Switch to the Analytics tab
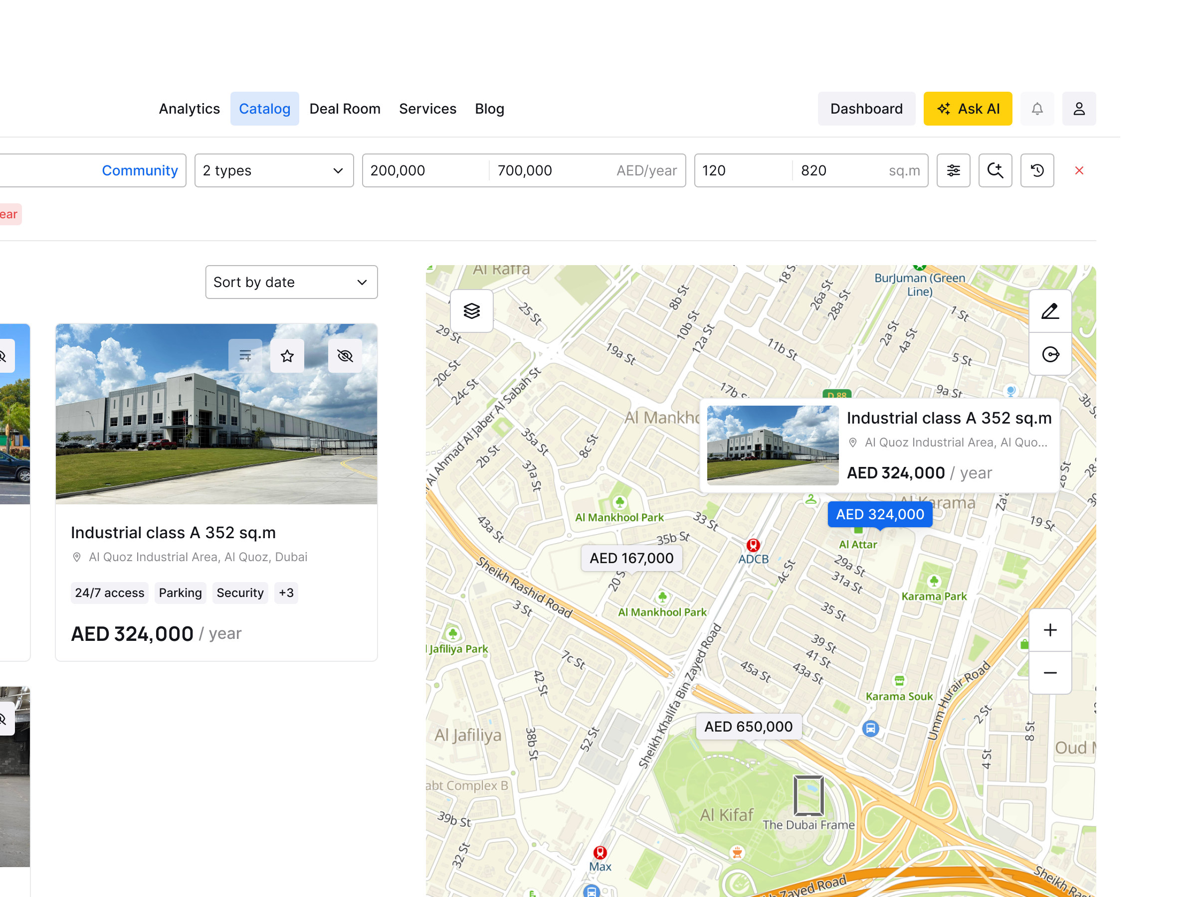This screenshot has height=897, width=1200. [190, 109]
